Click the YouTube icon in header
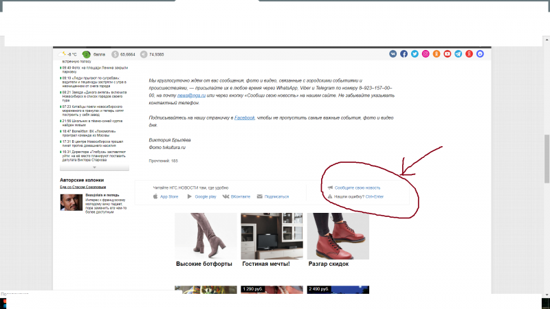The width and height of the screenshot is (550, 309). pos(447,54)
